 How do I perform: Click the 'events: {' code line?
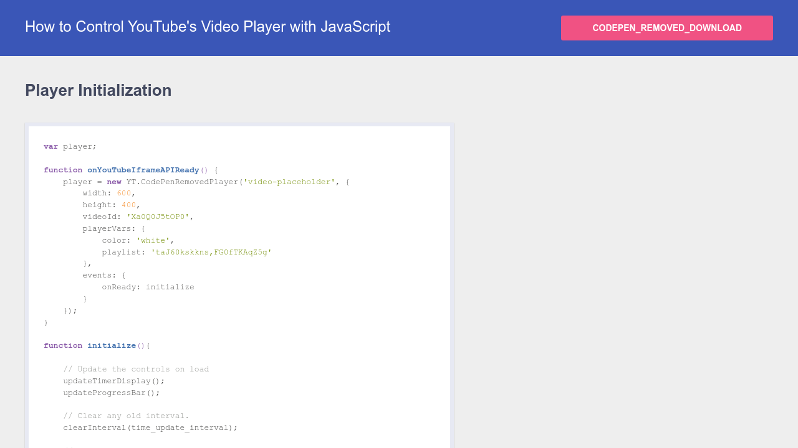coord(104,275)
